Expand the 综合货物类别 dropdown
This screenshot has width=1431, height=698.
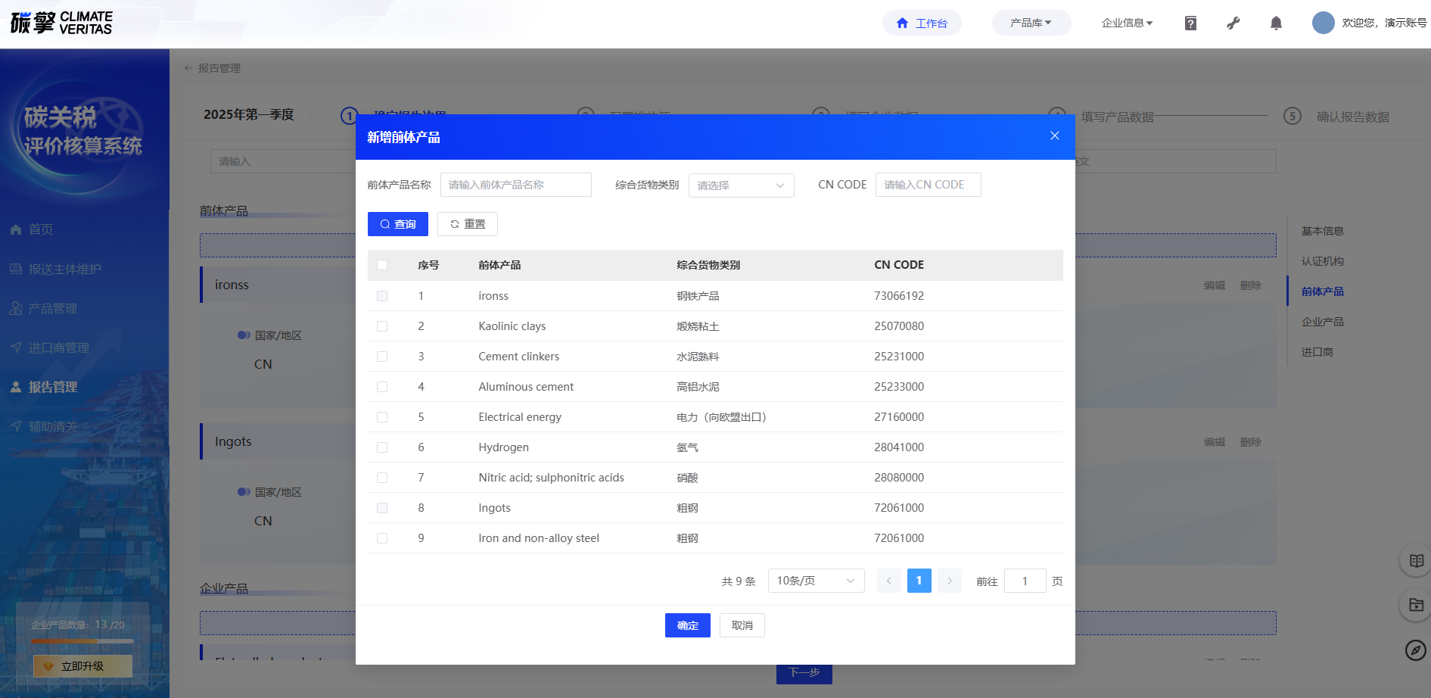coord(741,185)
